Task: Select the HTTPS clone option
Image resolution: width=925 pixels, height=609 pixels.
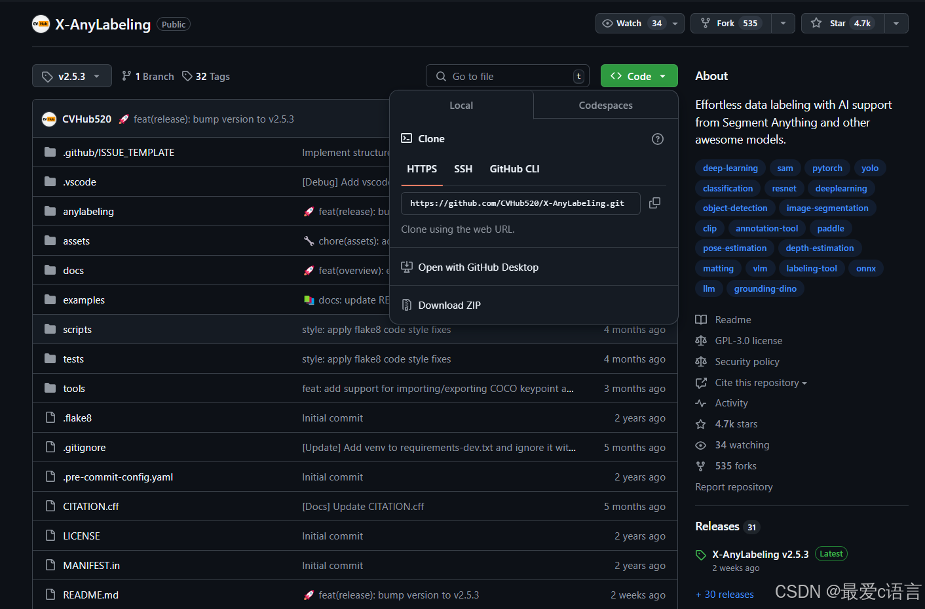Action: click(x=422, y=169)
